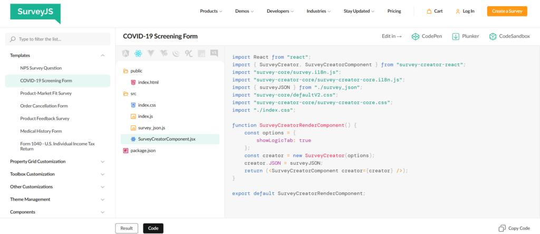Click the Plunker download-arrow icon

pyautogui.click(x=456, y=36)
